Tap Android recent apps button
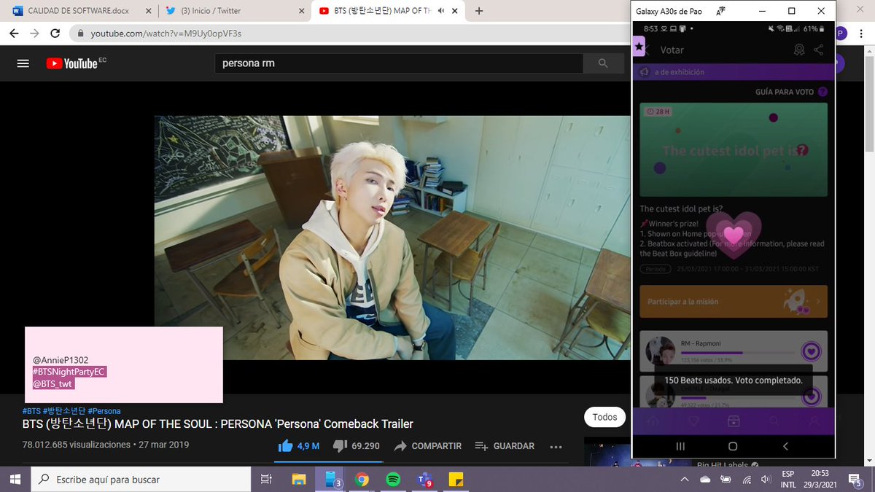 coord(680,446)
